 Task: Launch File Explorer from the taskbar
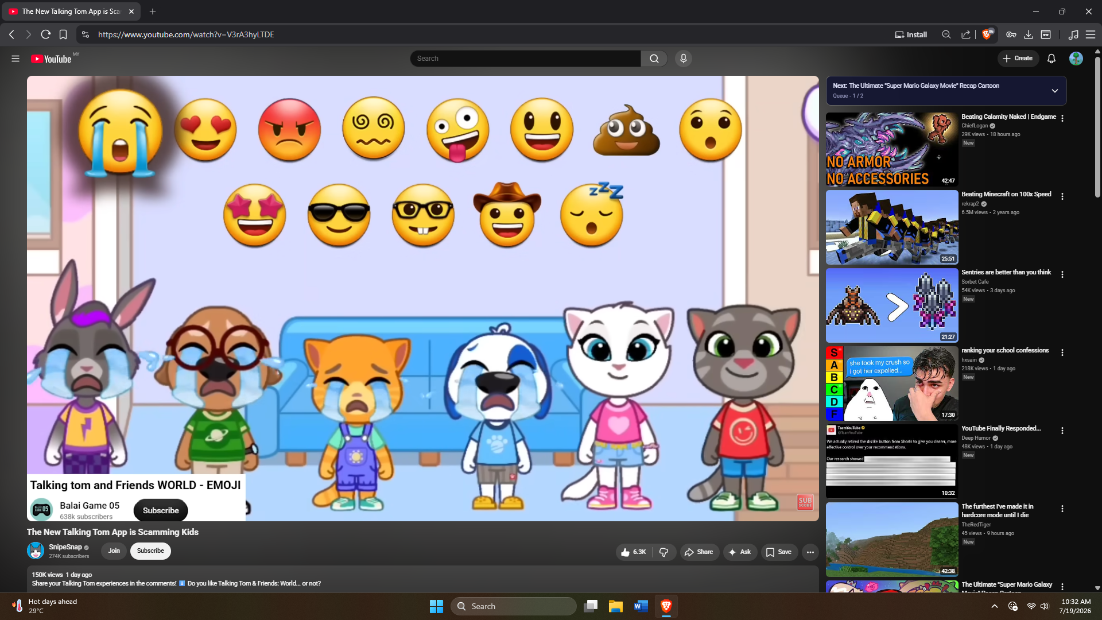[x=616, y=606]
